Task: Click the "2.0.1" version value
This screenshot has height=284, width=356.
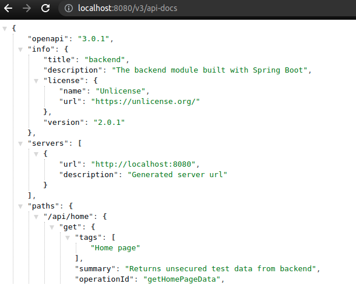Action: tap(109, 123)
